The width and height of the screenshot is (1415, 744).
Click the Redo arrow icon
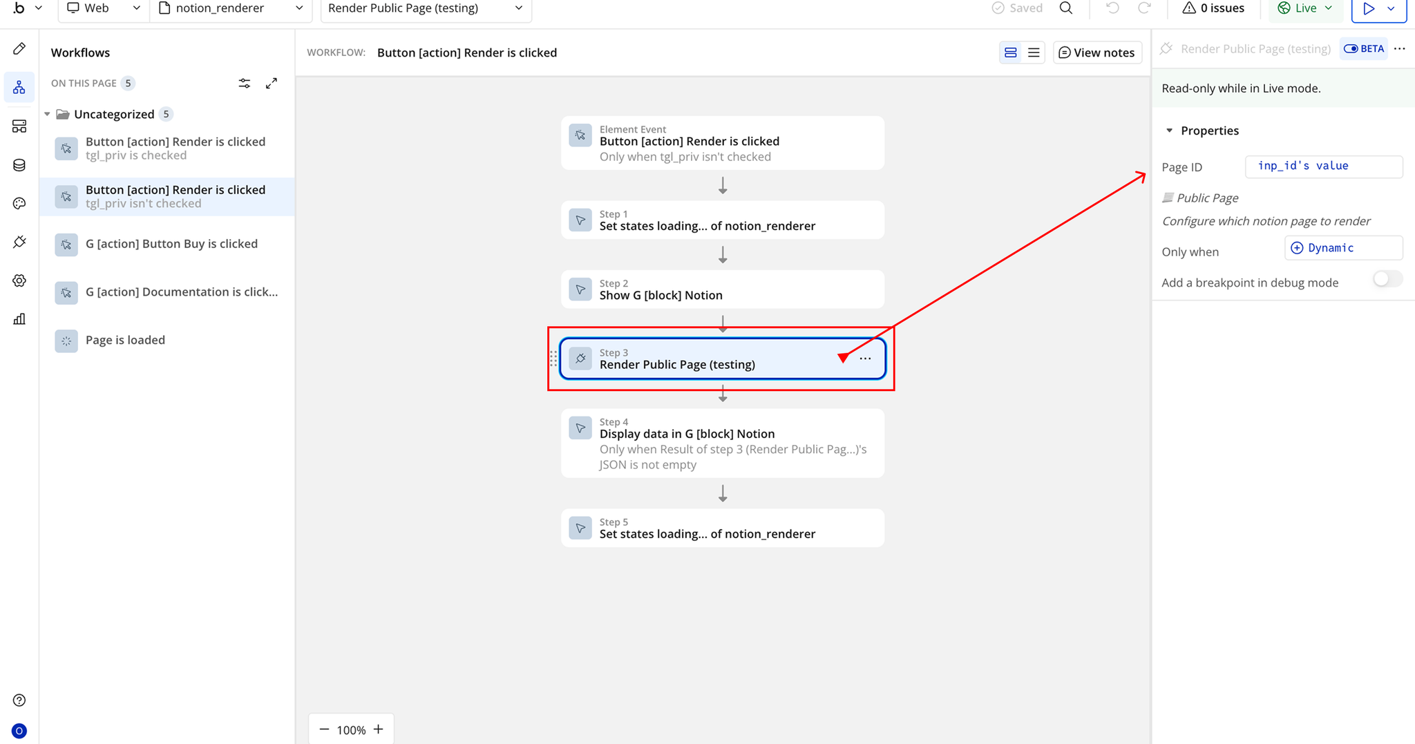[x=1145, y=8]
